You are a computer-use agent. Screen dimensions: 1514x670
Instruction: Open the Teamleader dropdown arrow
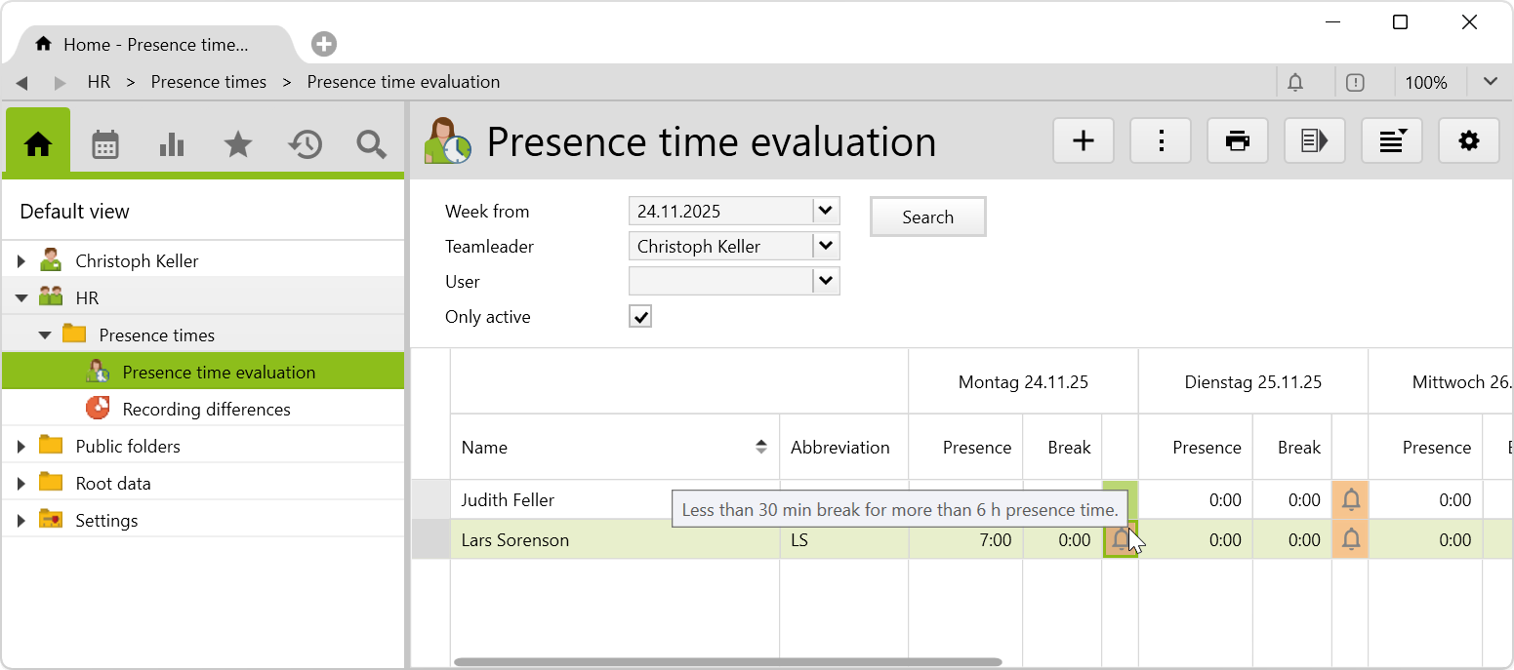[826, 246]
